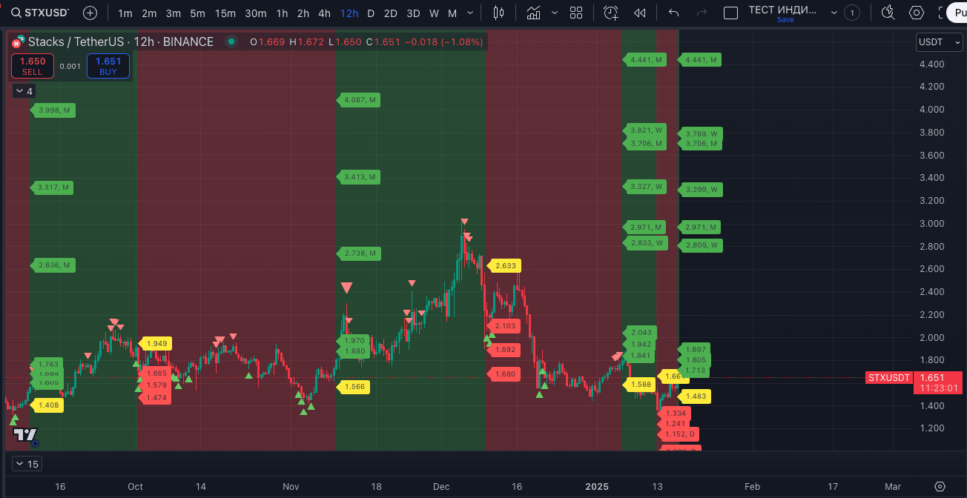Select the 30m timeframe
Viewport: 967px width, 498px height.
(x=256, y=13)
